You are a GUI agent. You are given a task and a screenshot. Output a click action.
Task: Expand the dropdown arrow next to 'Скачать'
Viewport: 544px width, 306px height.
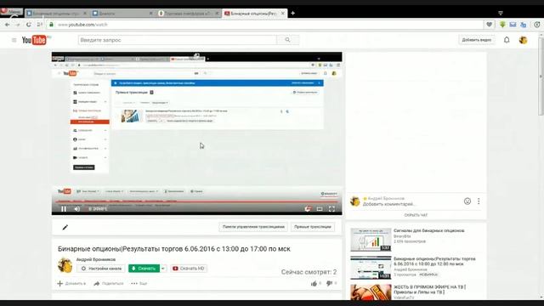[x=163, y=269]
